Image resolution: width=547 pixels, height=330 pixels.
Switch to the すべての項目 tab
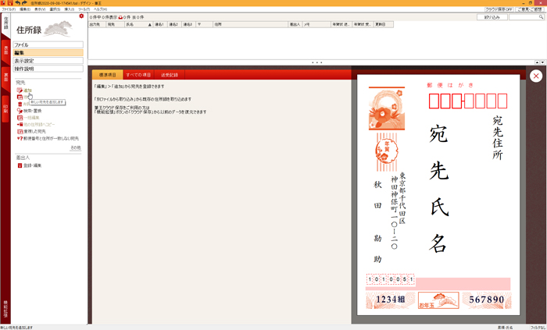pos(138,75)
